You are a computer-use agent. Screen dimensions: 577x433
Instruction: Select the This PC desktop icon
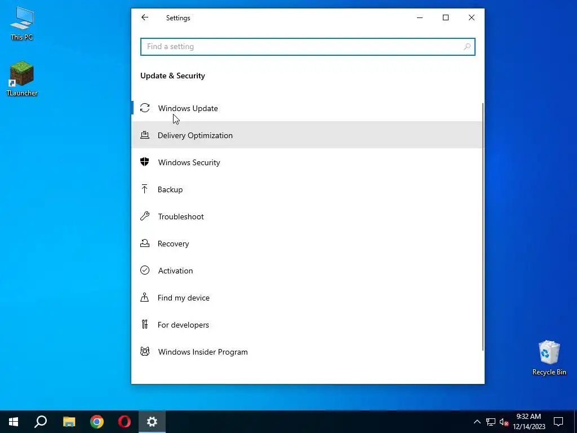22,23
